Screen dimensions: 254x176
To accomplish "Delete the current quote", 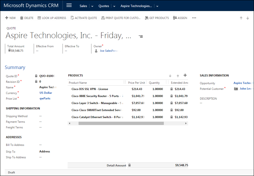I will tap(27, 18).
